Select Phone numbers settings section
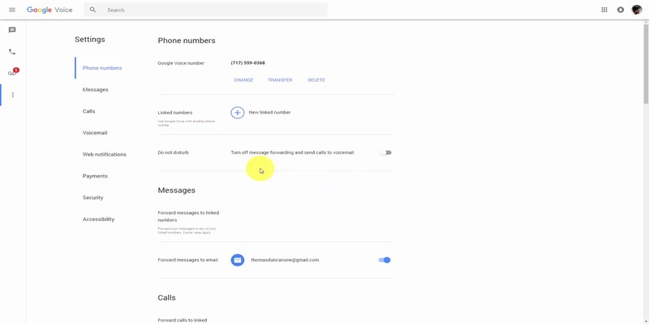The height and width of the screenshot is (324, 649). 102,68
